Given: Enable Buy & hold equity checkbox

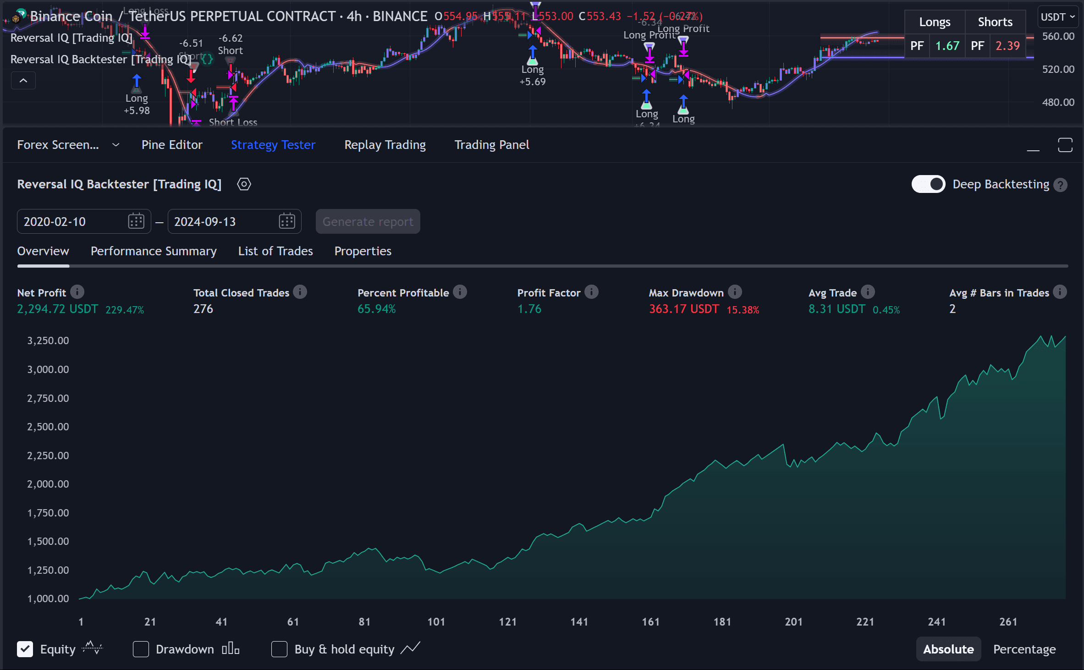Looking at the screenshot, I should coord(279,649).
